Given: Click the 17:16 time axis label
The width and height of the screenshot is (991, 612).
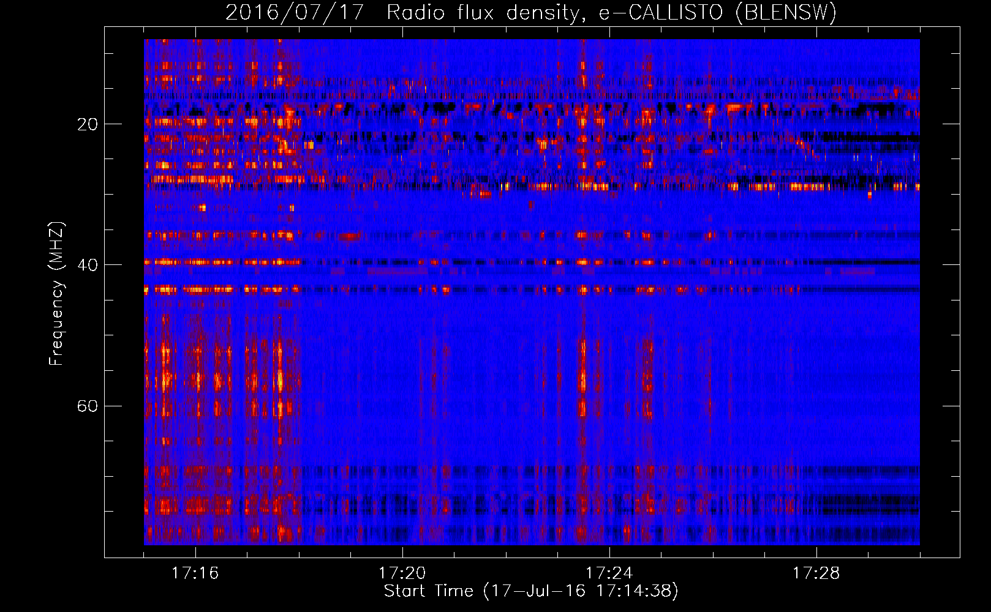Looking at the screenshot, I should pyautogui.click(x=195, y=573).
